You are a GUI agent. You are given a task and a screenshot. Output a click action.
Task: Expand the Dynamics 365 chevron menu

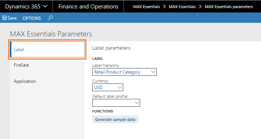[45, 6]
